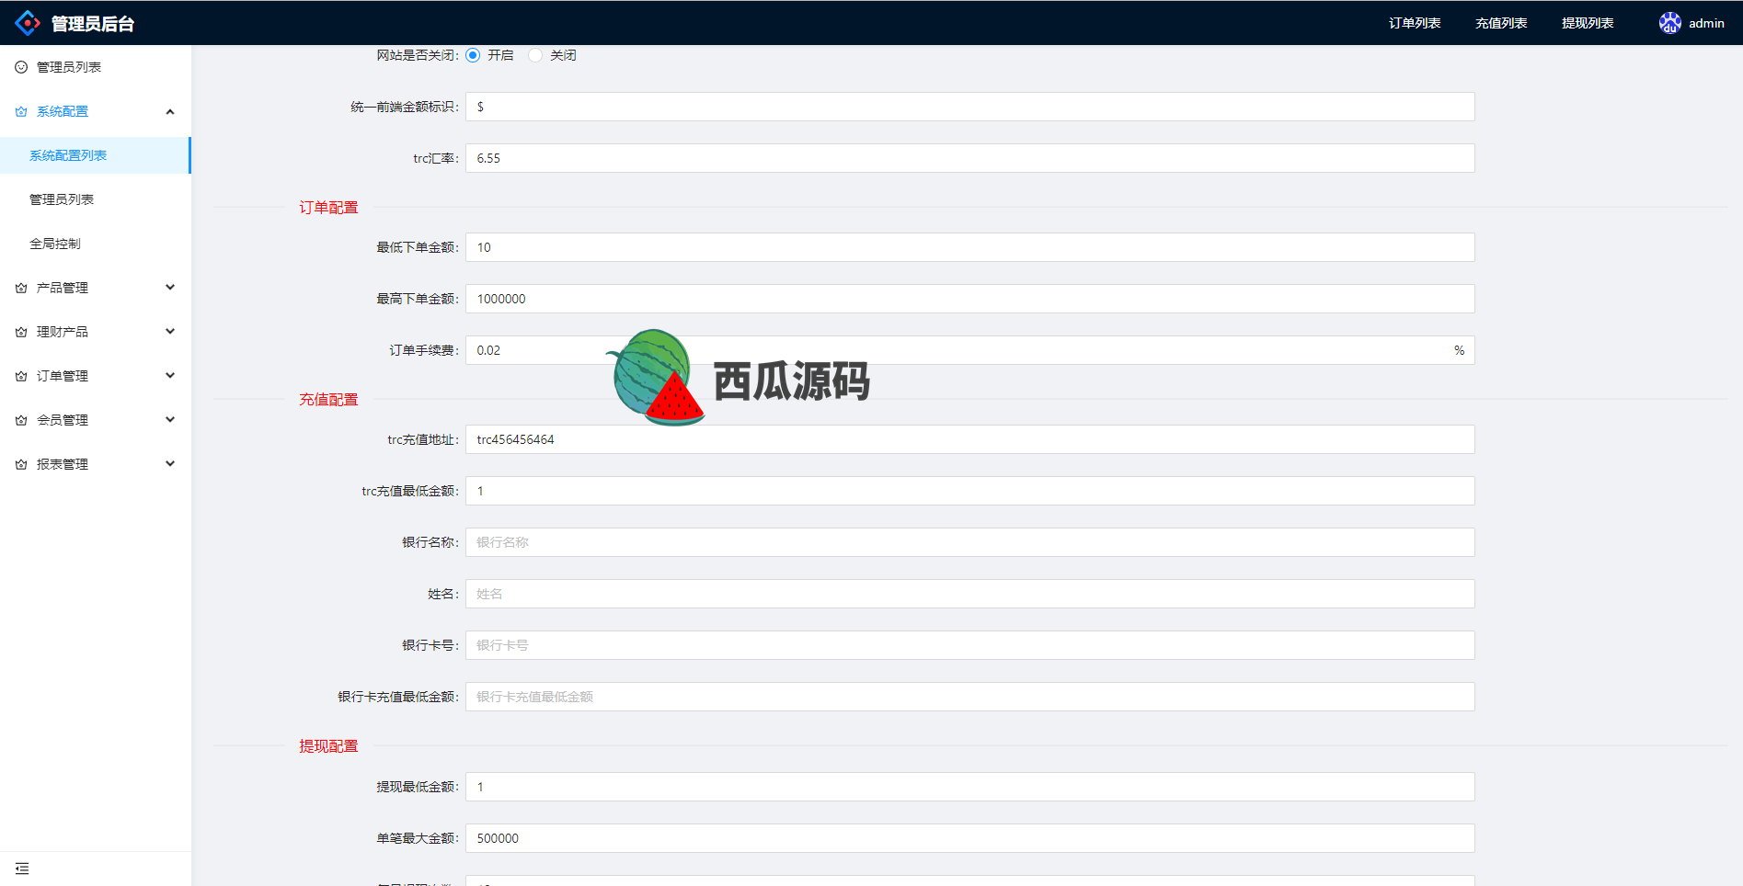
Task: Click the 订单管理 crown icon
Action: [x=21, y=376]
